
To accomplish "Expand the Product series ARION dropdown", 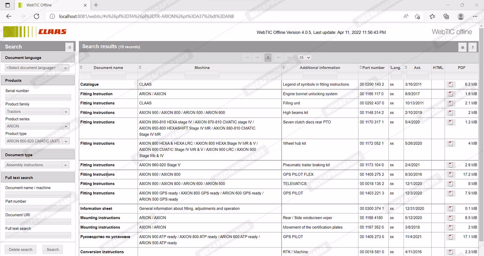I will tap(66, 126).
